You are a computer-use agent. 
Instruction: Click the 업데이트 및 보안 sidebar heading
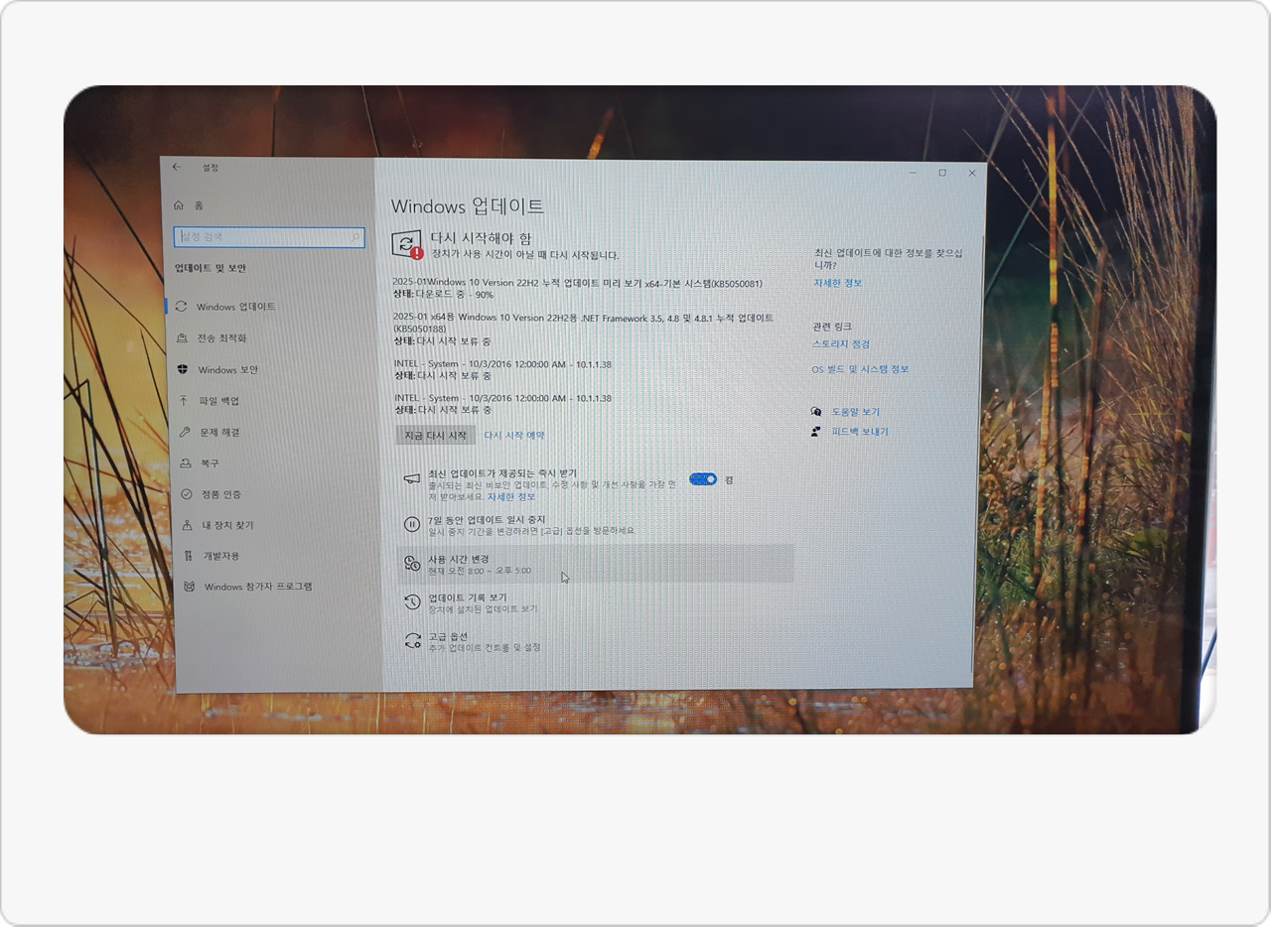pos(211,268)
